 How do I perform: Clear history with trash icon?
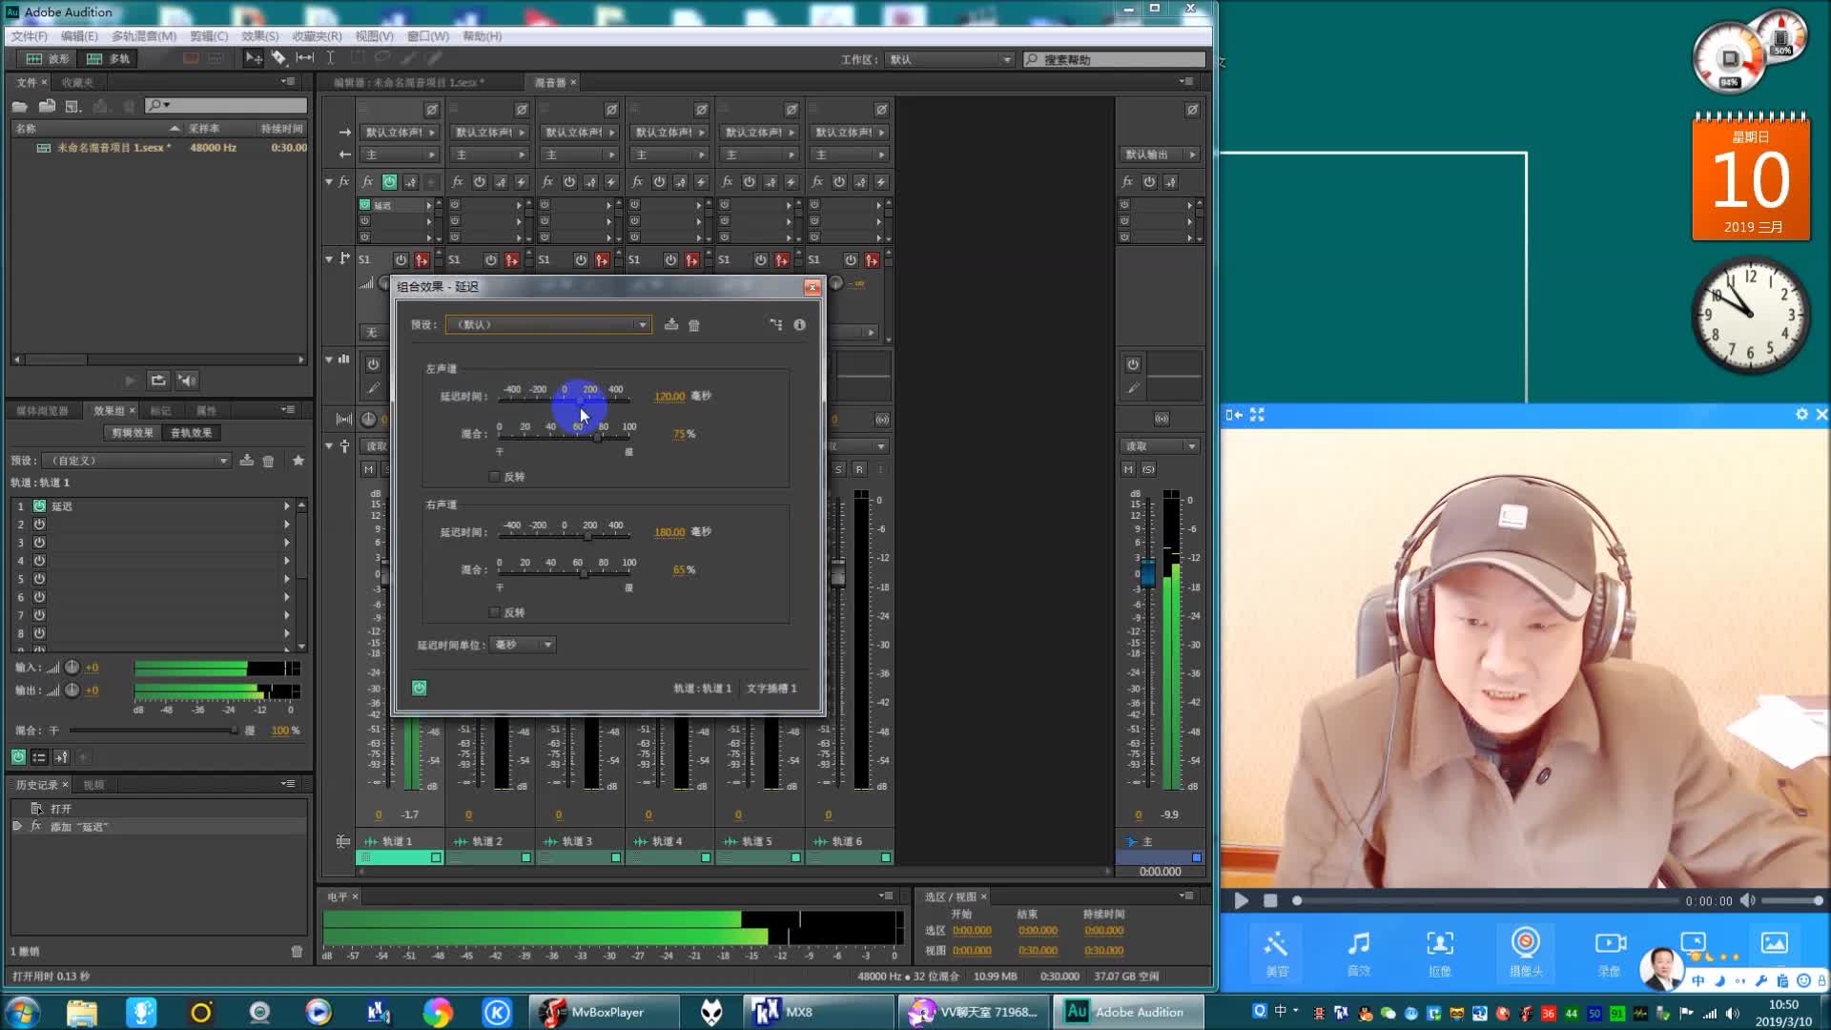[x=297, y=951]
